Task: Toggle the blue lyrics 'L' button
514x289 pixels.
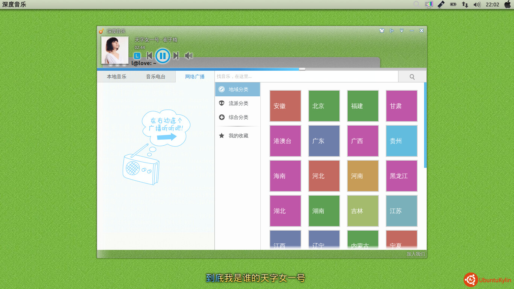Action: point(137,56)
